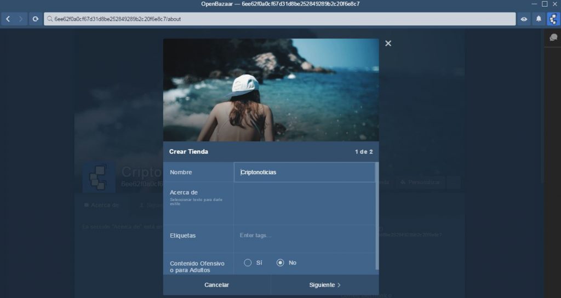Reload the page with the refresh icon
This screenshot has width=561, height=298.
(x=35, y=19)
